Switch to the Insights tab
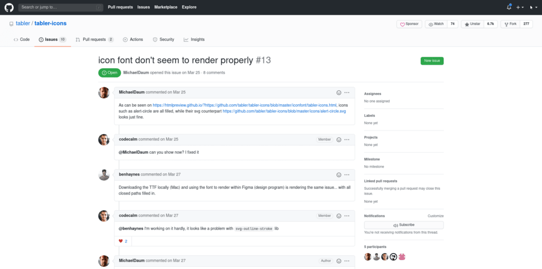Viewport: 542px width, 269px height. 194,39
